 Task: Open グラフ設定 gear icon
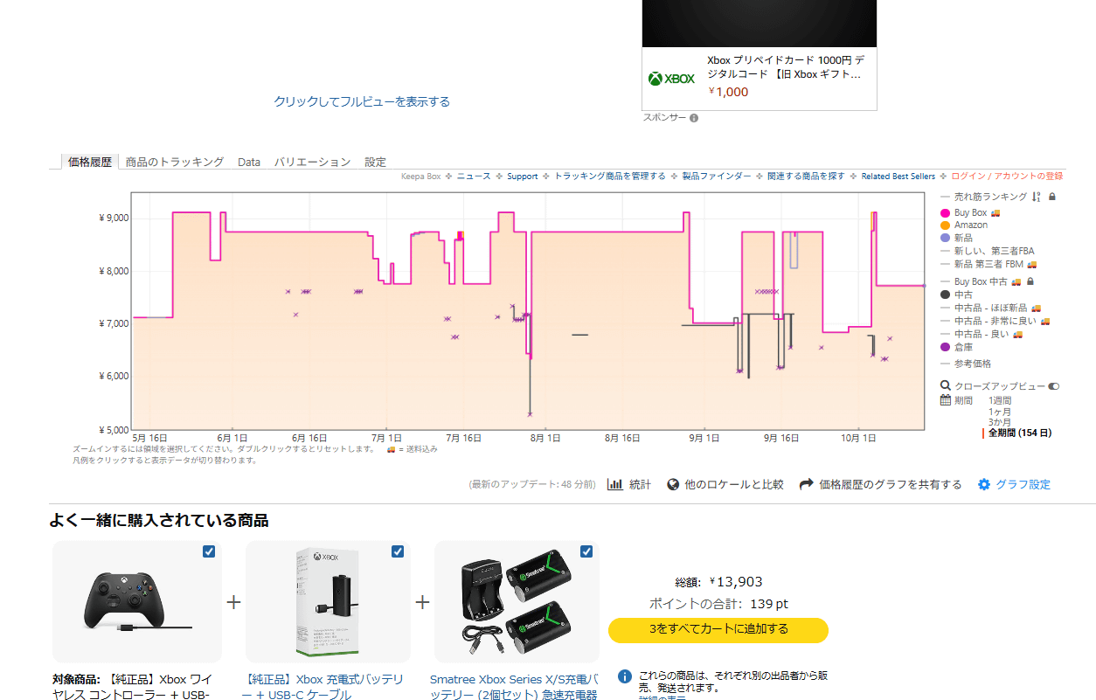pos(984,484)
